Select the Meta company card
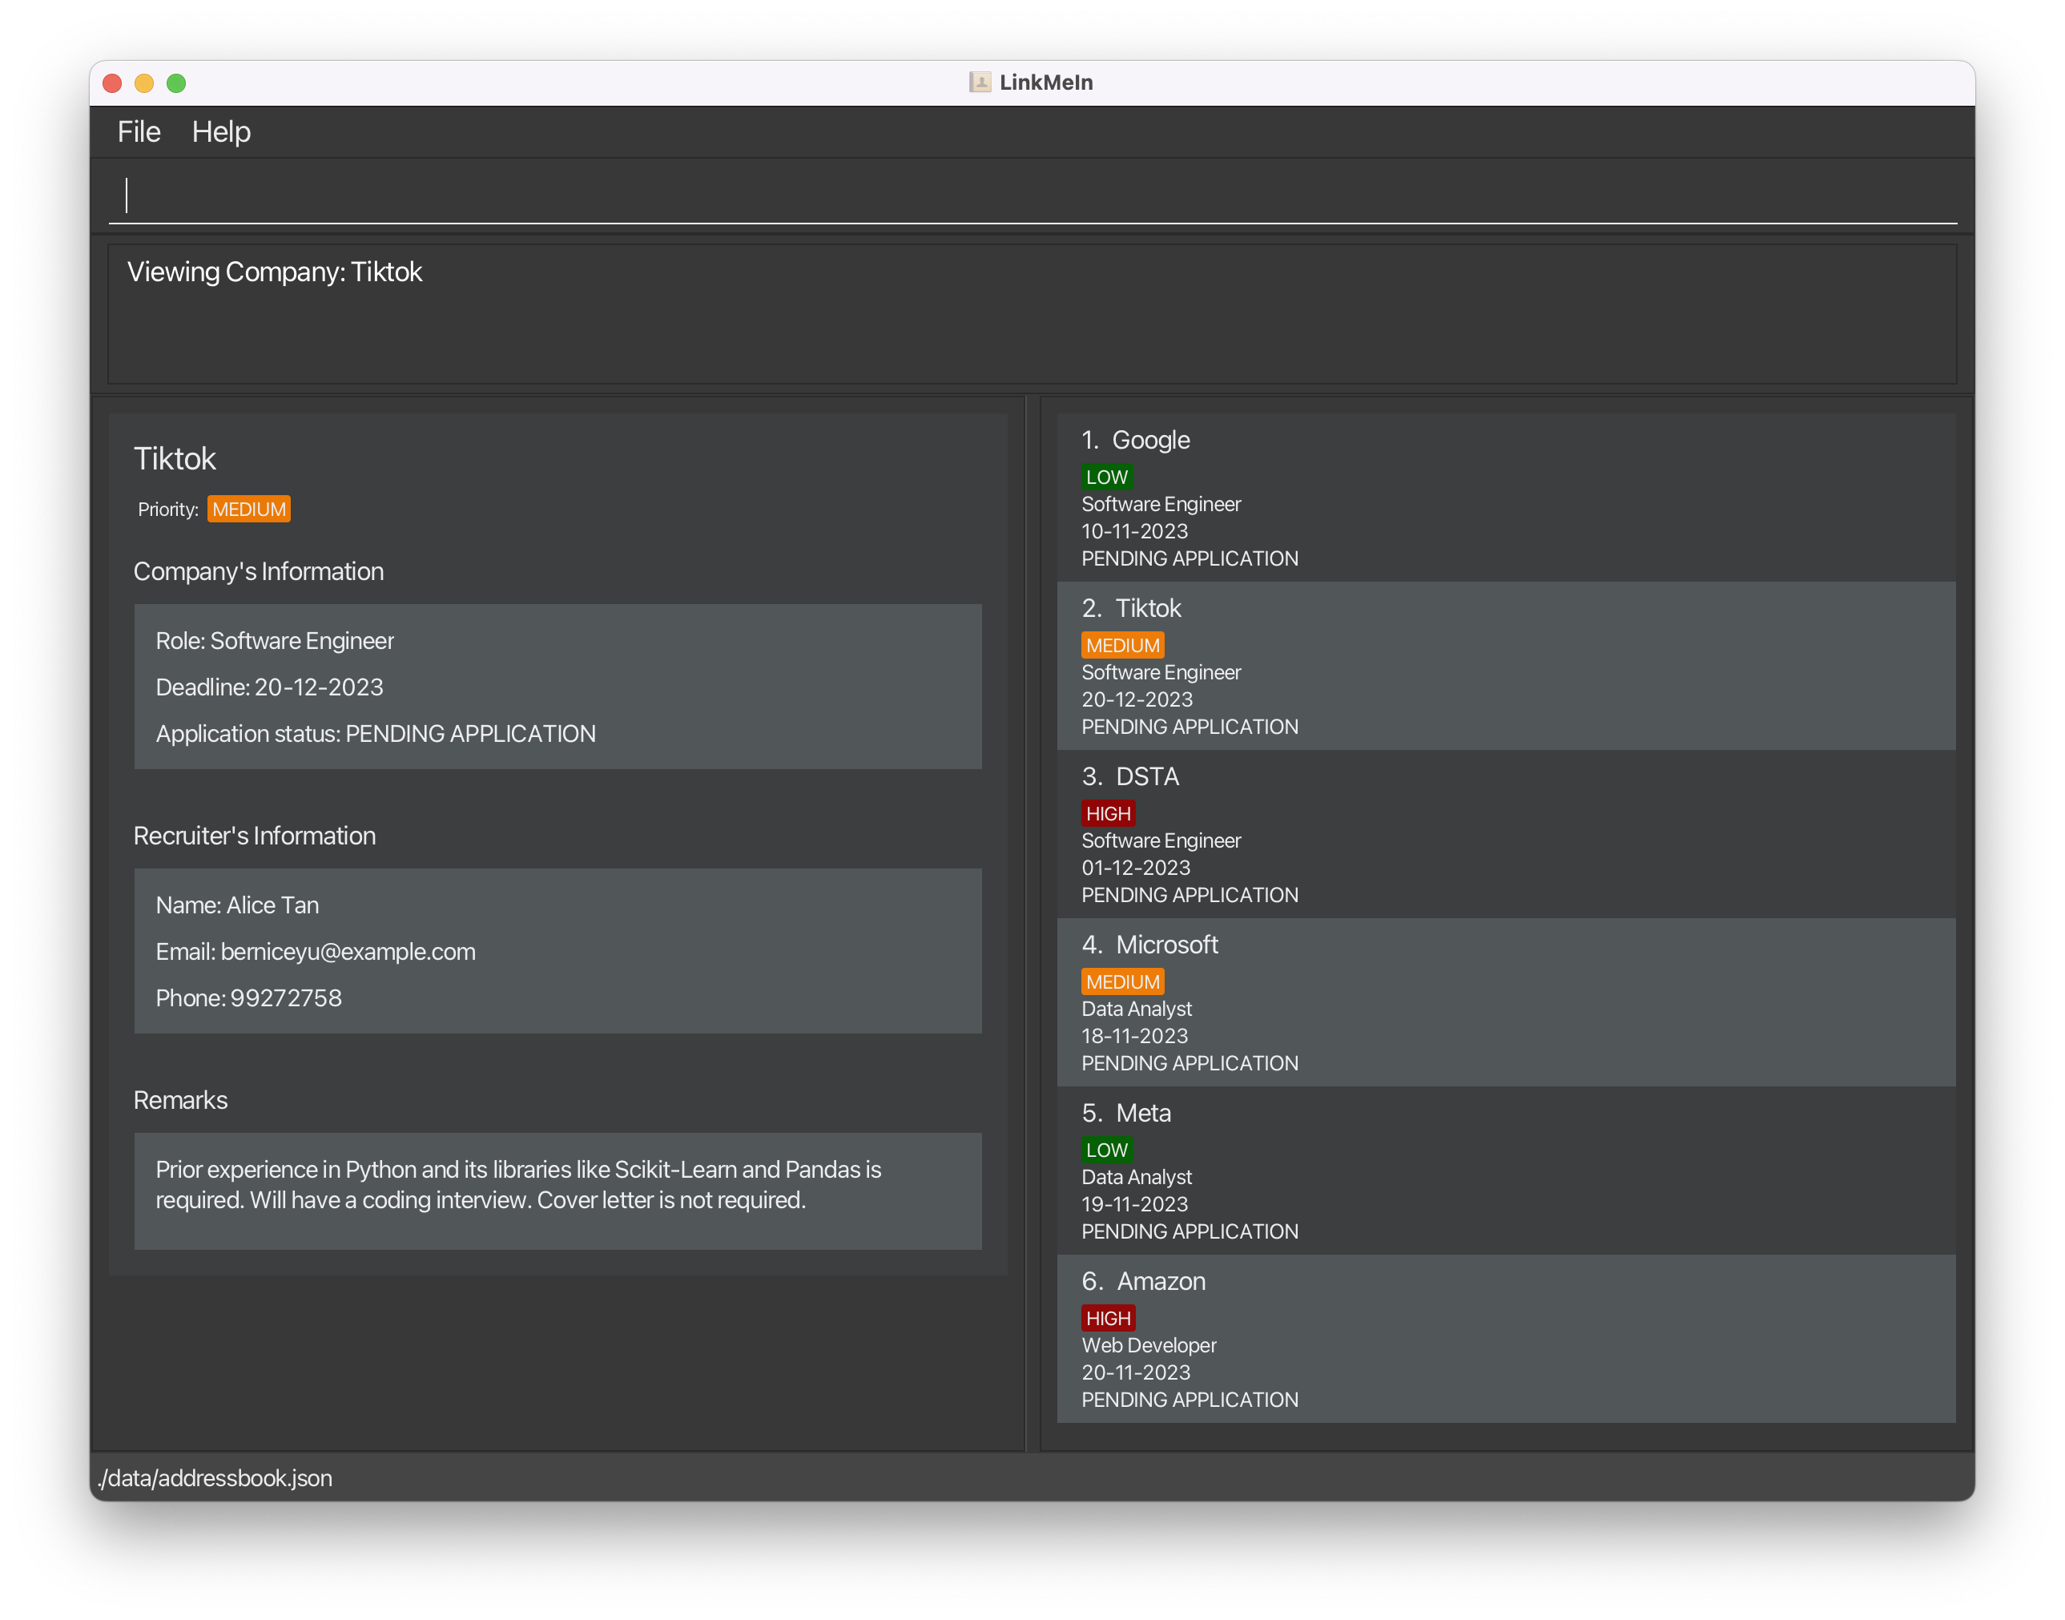Image resolution: width=2065 pixels, height=1620 pixels. pyautogui.click(x=1506, y=1171)
